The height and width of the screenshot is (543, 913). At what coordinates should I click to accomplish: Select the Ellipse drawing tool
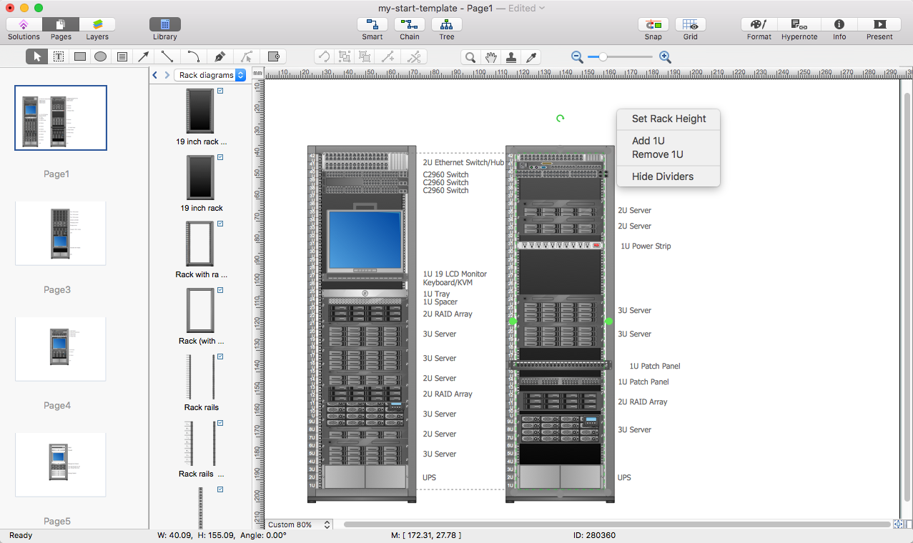coord(101,56)
